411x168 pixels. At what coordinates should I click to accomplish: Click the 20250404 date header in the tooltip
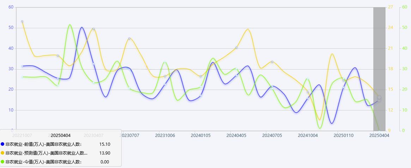pos(61,135)
